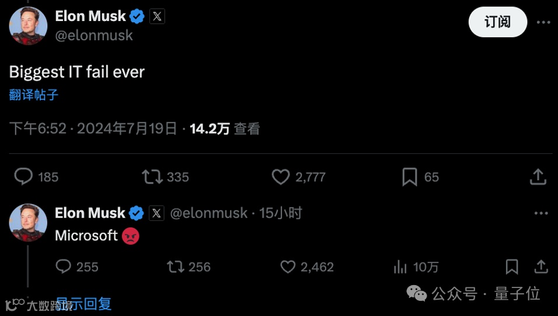Bookmark the "Microsoft" reply post
The height and width of the screenshot is (316, 558).
pyautogui.click(x=512, y=266)
